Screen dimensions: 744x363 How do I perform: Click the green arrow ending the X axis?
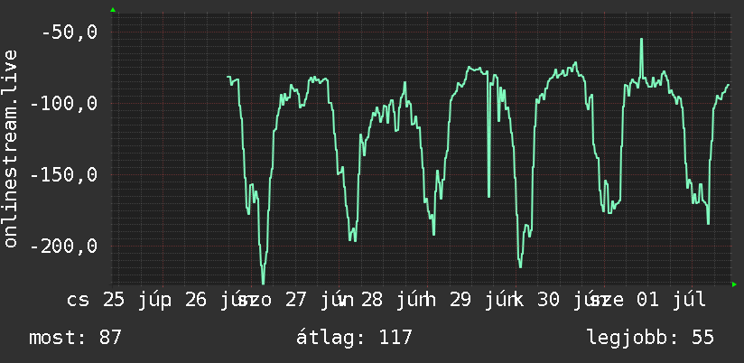tap(734, 284)
